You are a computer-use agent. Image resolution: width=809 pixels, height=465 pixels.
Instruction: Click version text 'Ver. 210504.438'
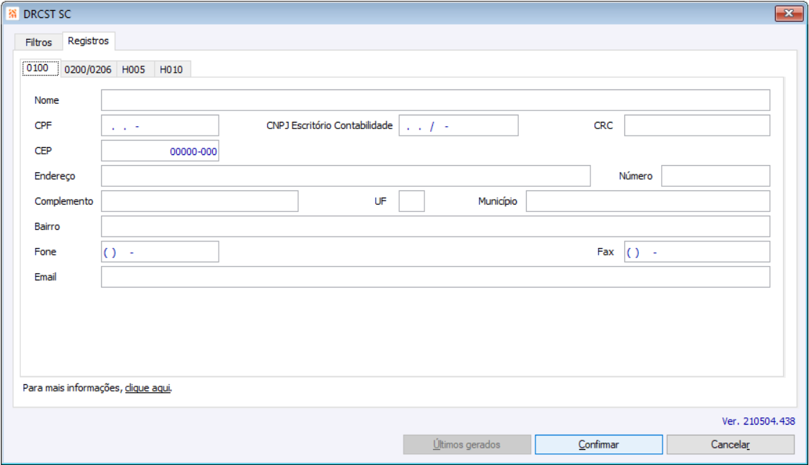coord(758,421)
